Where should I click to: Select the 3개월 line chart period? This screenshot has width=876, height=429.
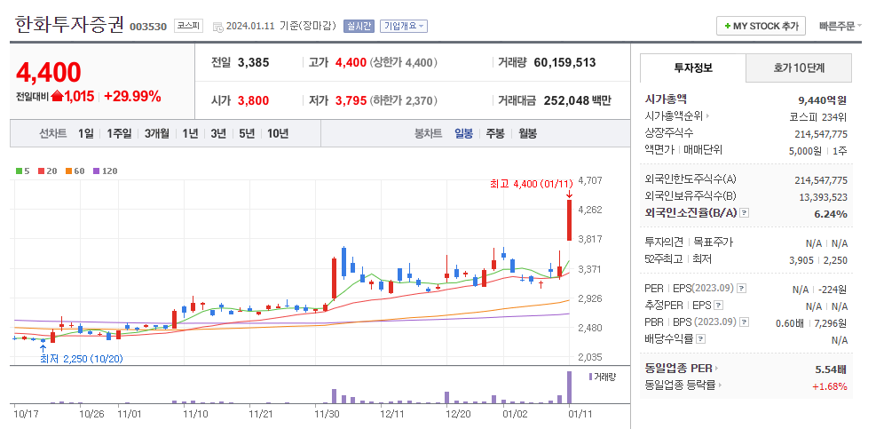[156, 134]
